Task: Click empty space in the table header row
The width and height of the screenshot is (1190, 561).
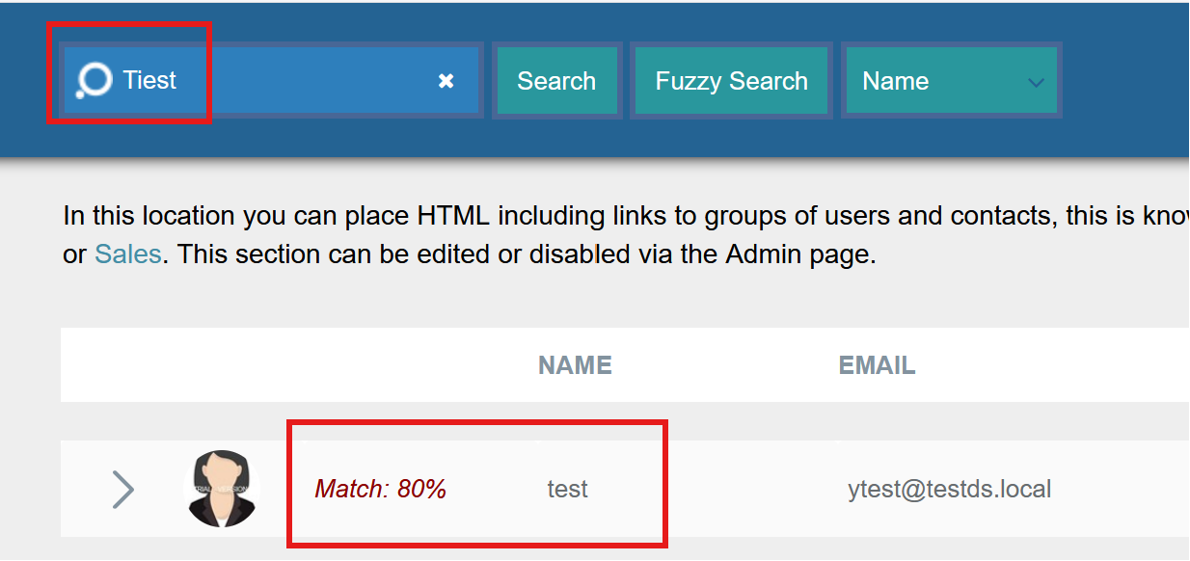Action: (x=289, y=365)
